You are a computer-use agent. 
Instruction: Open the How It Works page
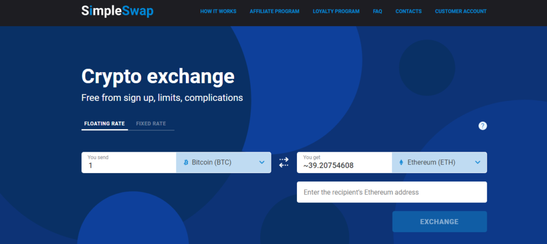218,12
